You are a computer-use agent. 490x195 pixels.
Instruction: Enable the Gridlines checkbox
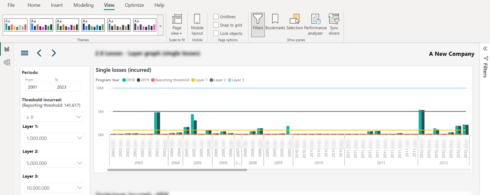point(217,16)
